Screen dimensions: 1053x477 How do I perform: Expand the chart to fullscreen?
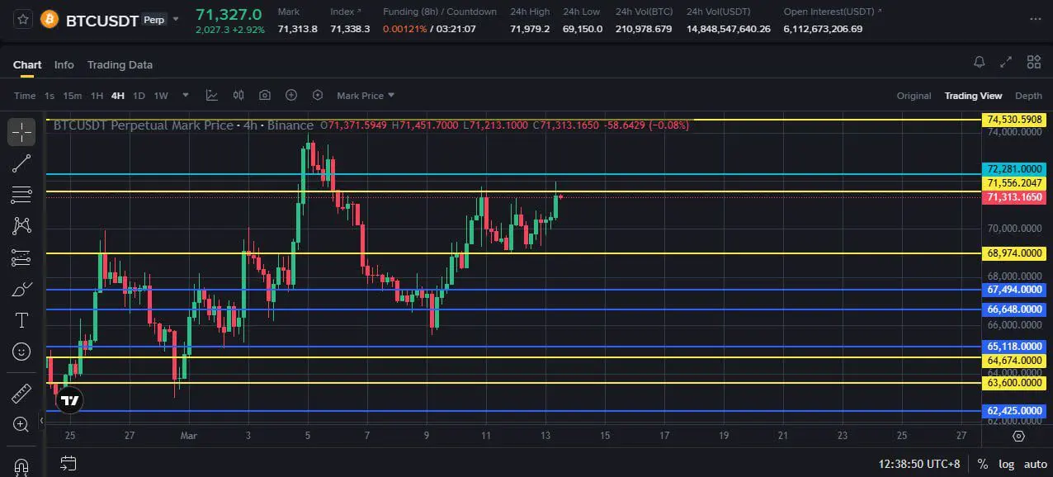coord(1006,62)
